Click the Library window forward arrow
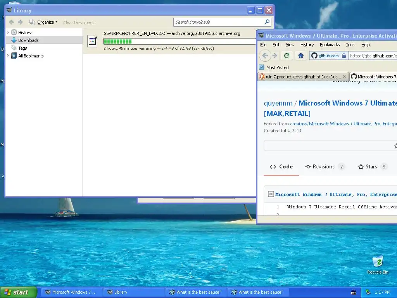This screenshot has height=298, width=397. pos(21,22)
